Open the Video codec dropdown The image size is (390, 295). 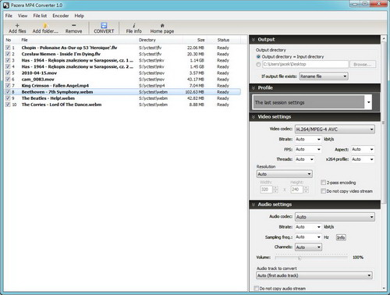point(335,130)
